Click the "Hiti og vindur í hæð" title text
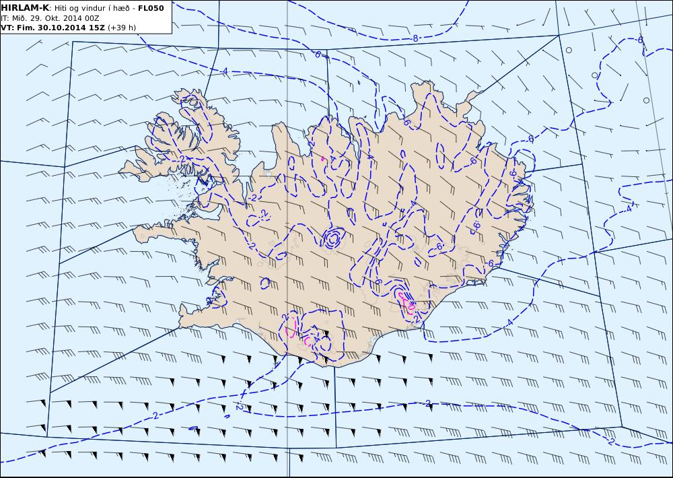The width and height of the screenshot is (673, 478). [x=92, y=8]
